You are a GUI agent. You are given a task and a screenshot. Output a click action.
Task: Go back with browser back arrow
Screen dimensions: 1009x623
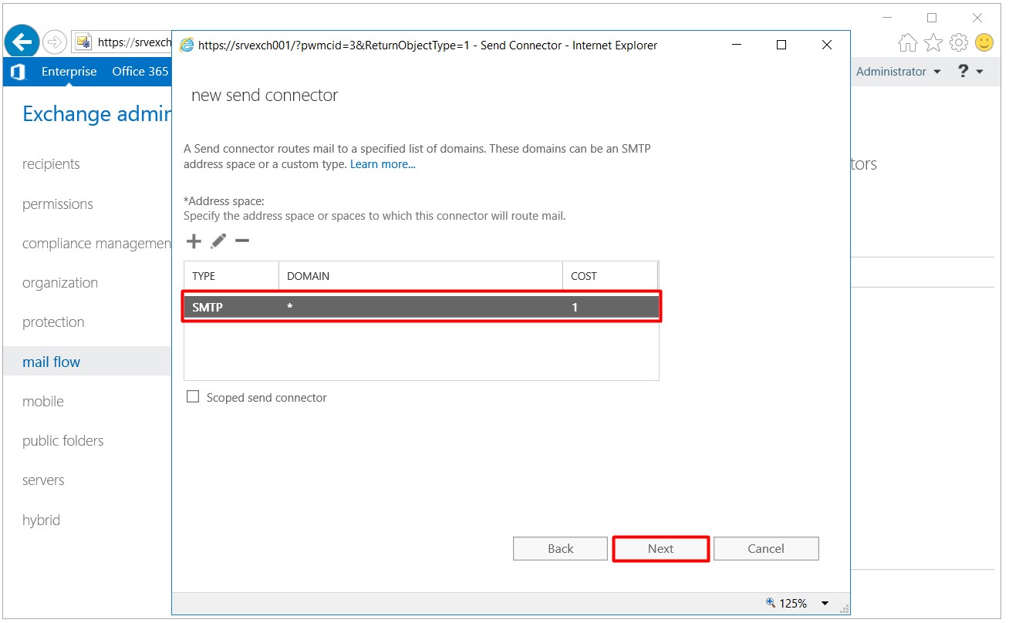point(22,42)
